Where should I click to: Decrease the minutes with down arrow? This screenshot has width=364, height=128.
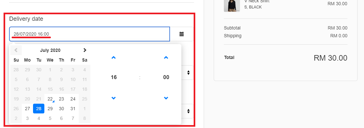pos(166,98)
